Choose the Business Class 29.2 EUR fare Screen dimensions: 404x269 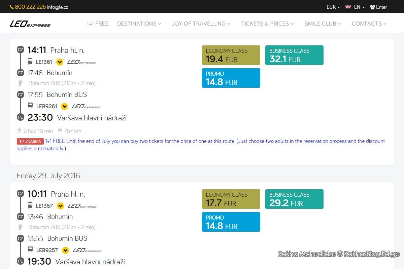tap(294, 199)
